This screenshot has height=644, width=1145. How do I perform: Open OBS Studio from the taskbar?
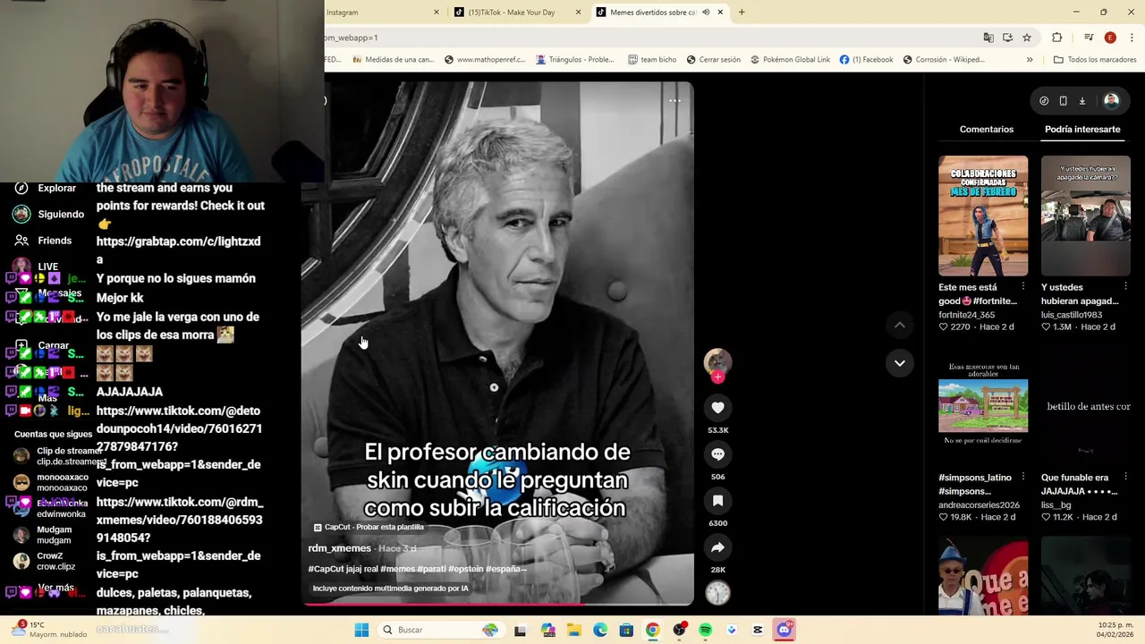tap(679, 630)
